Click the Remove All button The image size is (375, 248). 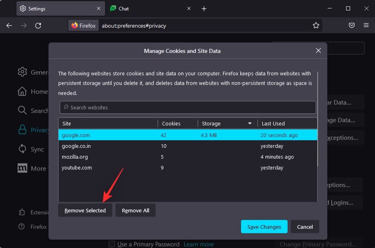click(x=135, y=210)
